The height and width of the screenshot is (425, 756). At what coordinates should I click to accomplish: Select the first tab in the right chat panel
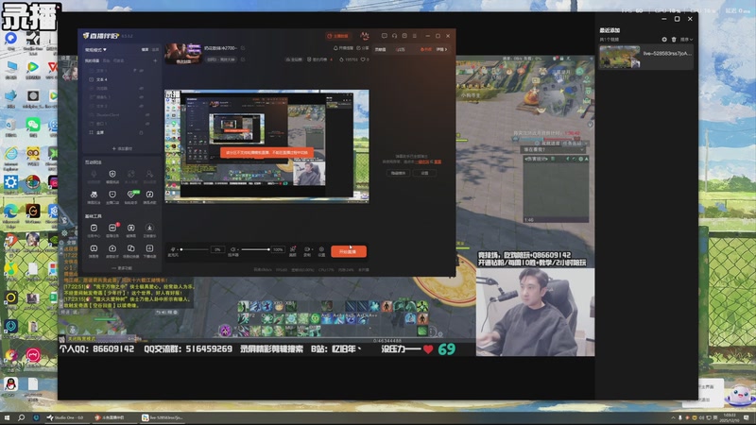pos(381,49)
